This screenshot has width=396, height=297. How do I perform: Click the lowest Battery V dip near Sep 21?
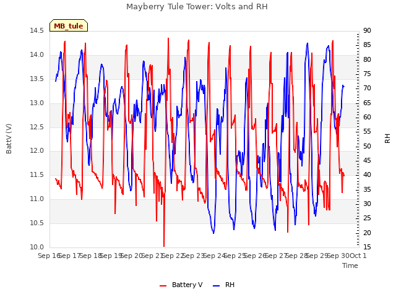coord(164,246)
